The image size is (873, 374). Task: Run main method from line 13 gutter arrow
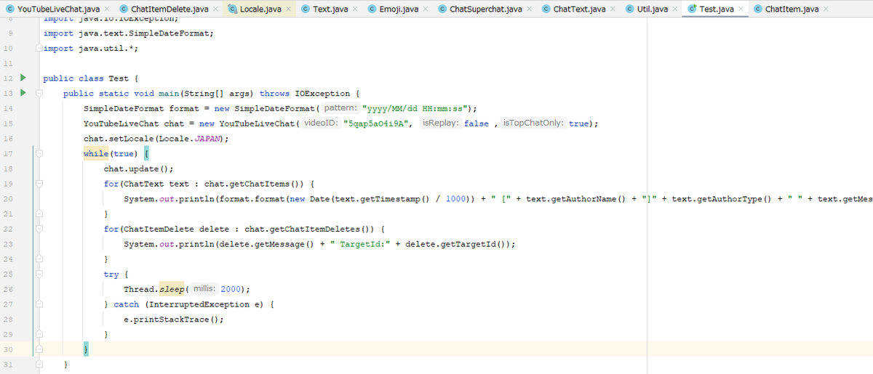(x=23, y=93)
